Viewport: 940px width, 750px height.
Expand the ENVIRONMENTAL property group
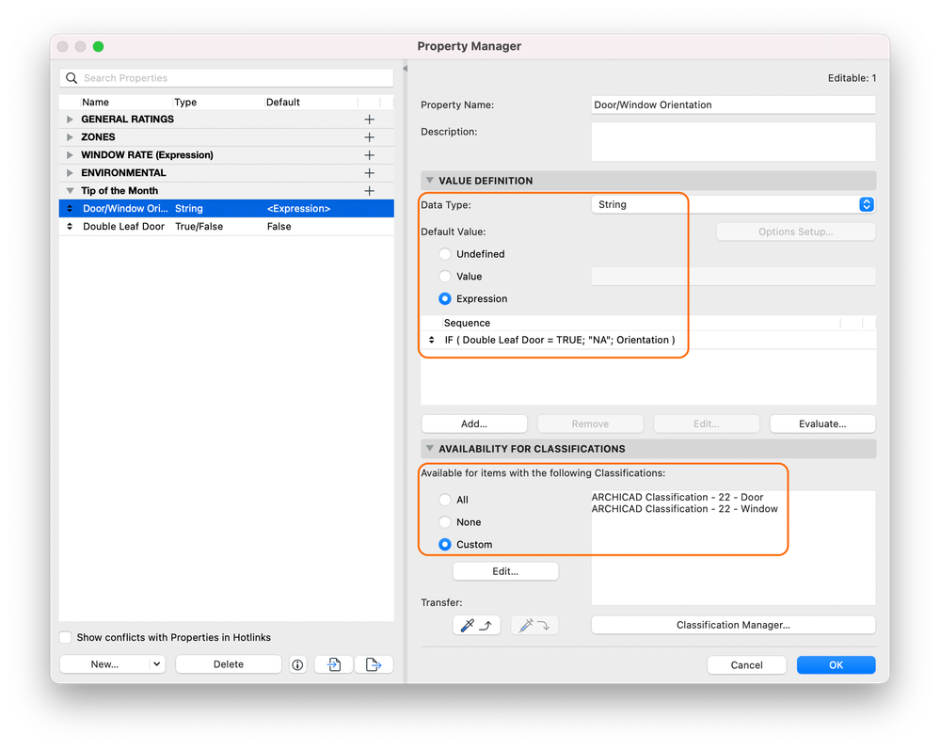click(x=70, y=173)
